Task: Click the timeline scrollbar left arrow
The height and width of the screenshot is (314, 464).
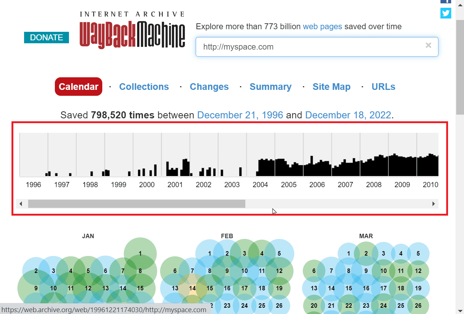Action: point(21,204)
